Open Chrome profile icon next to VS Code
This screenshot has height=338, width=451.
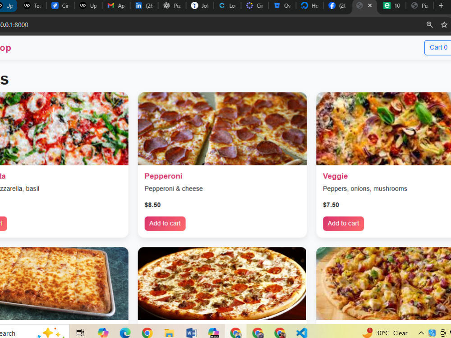pos(280,333)
